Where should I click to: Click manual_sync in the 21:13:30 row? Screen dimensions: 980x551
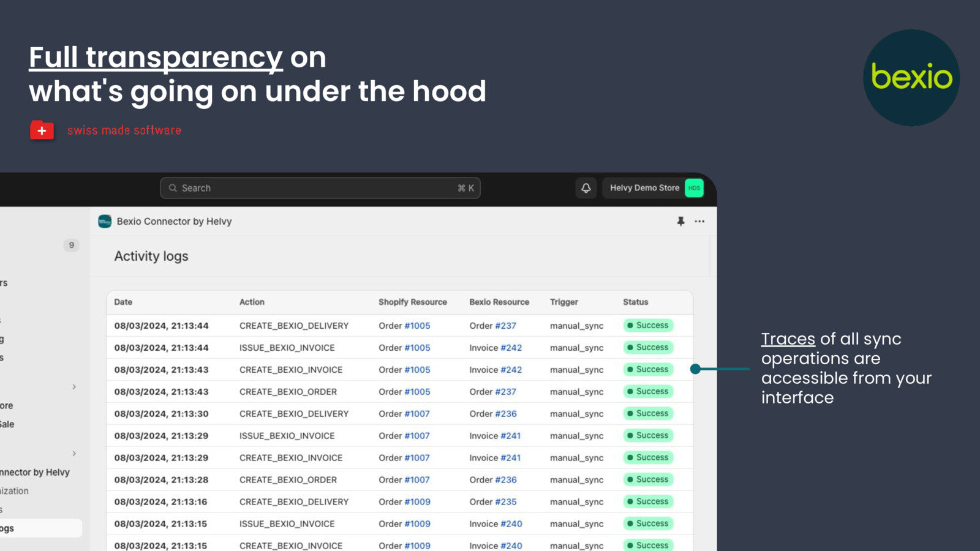pyautogui.click(x=576, y=414)
